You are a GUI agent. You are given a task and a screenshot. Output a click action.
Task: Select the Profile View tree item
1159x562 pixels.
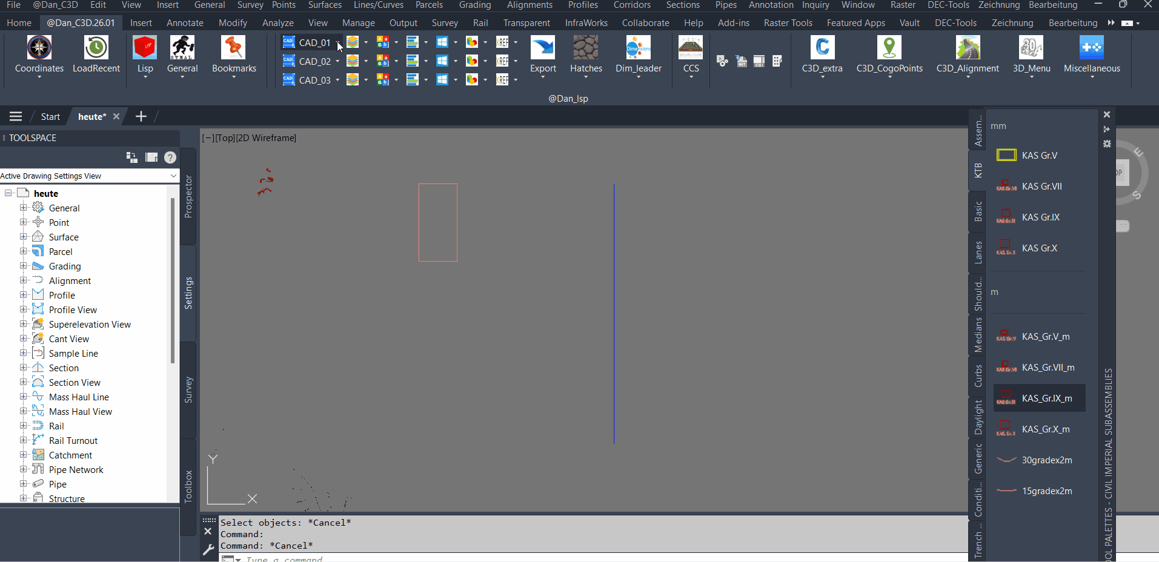click(x=73, y=309)
